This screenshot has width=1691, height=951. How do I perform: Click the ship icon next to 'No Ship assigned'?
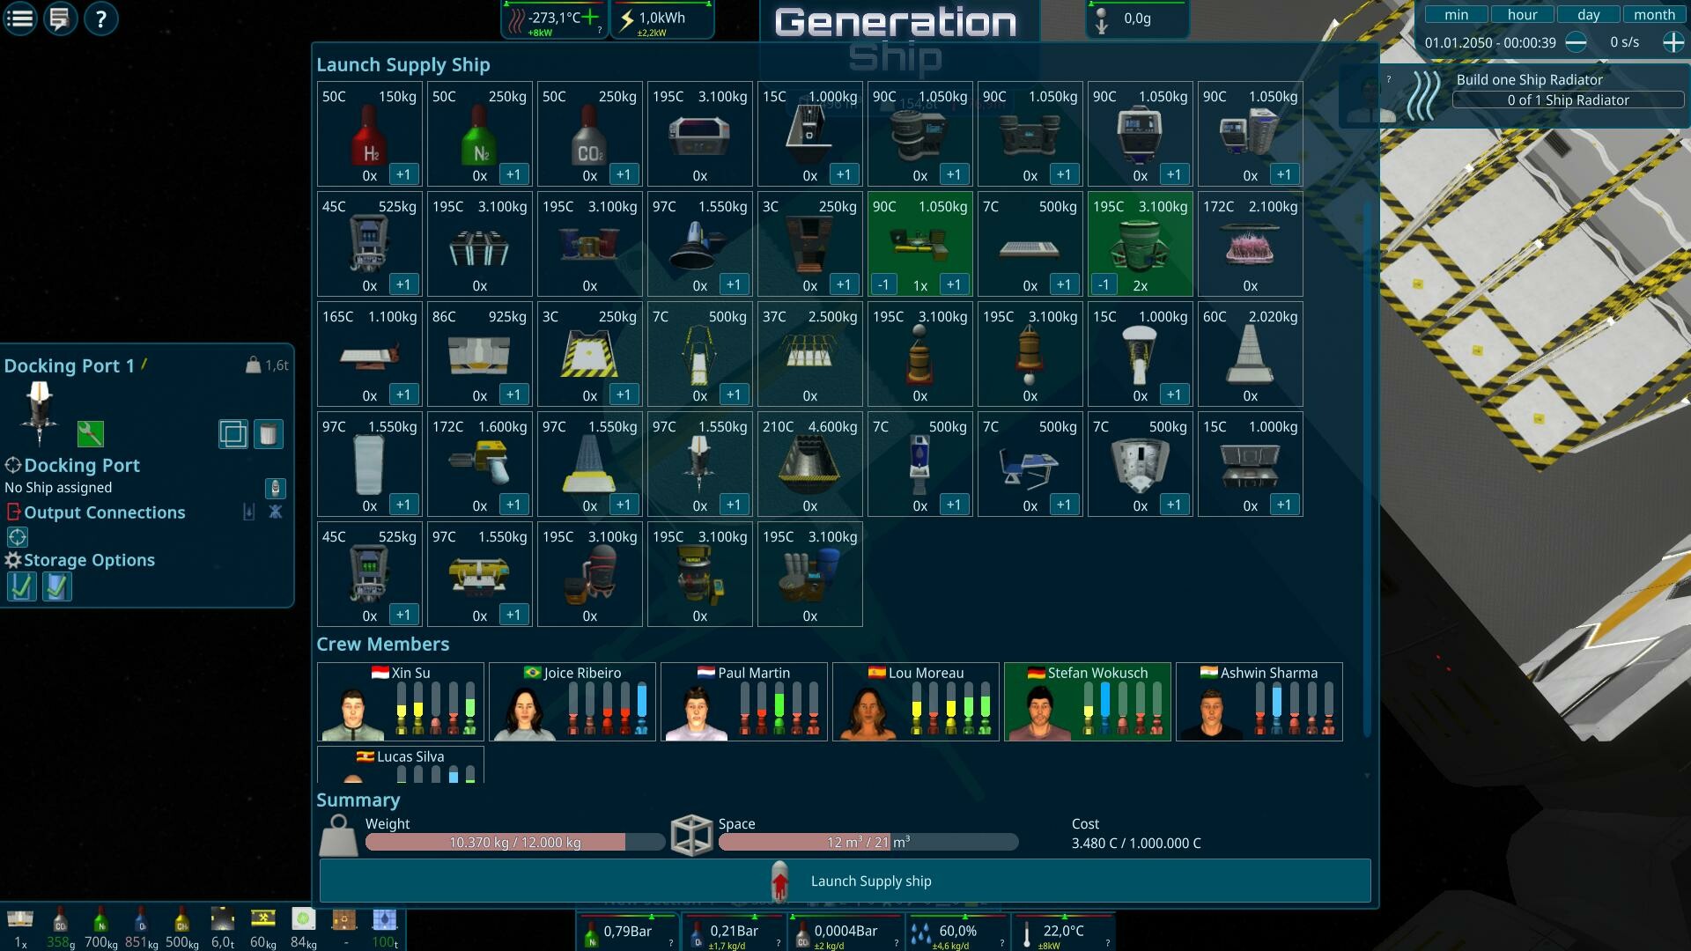(x=276, y=489)
